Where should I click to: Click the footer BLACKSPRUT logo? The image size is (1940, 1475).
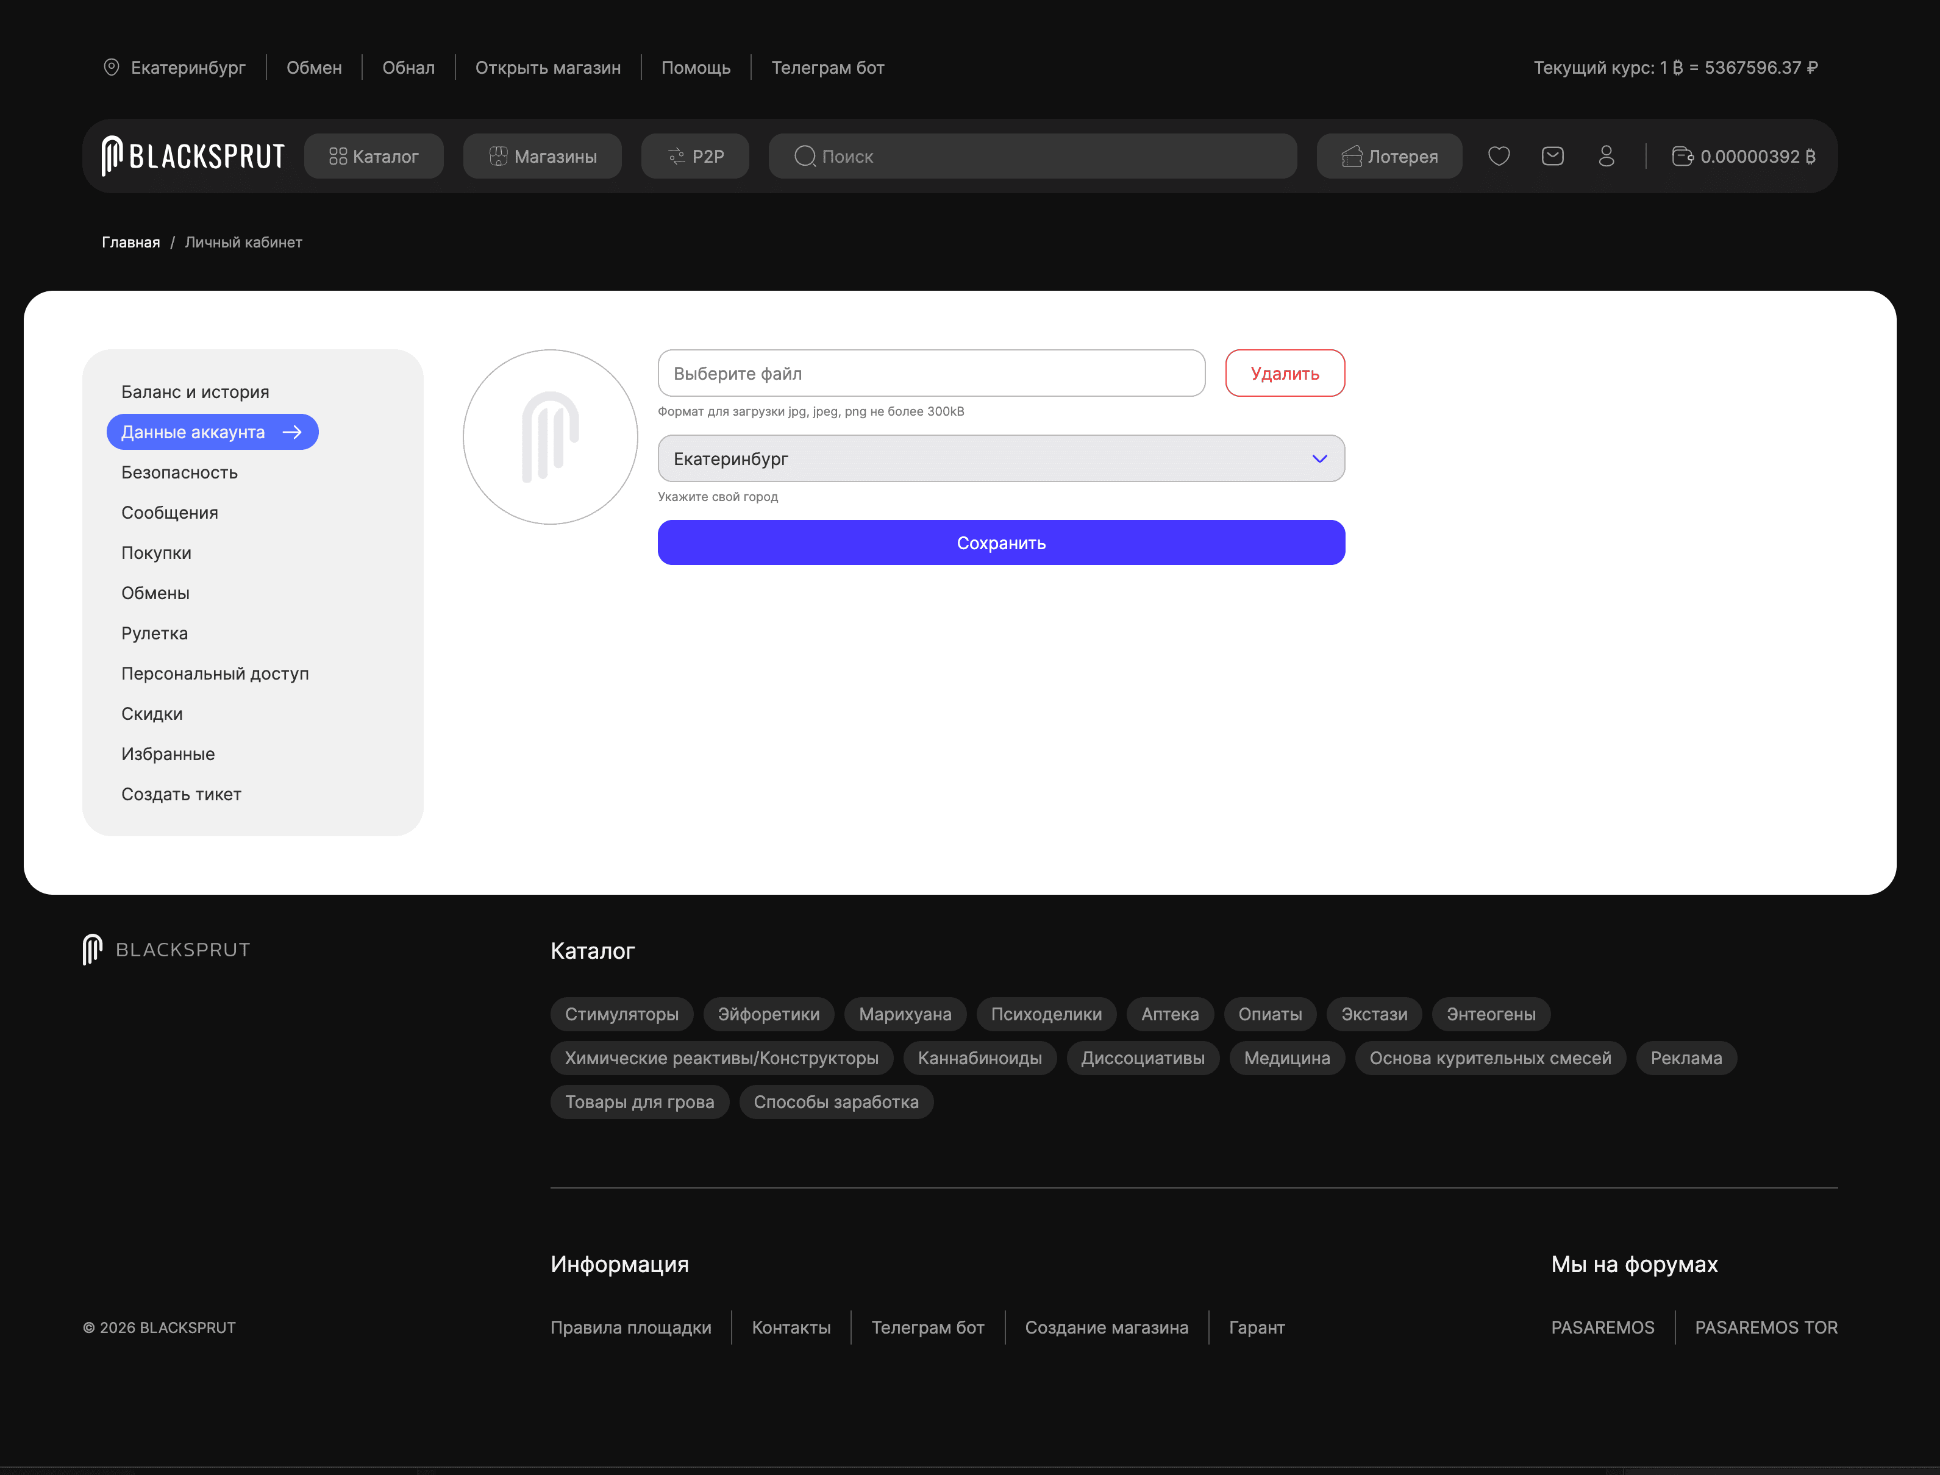pos(167,949)
